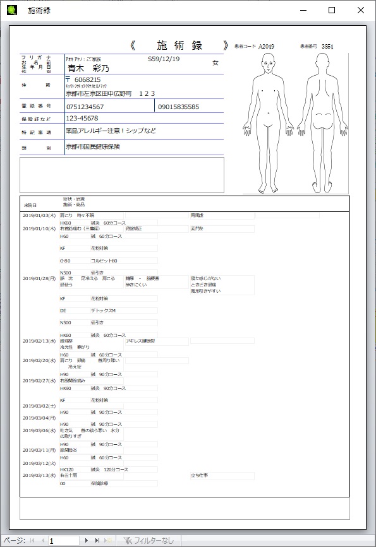
Task: Click visit date 2019/03/02(土)
Action: click(x=39, y=406)
